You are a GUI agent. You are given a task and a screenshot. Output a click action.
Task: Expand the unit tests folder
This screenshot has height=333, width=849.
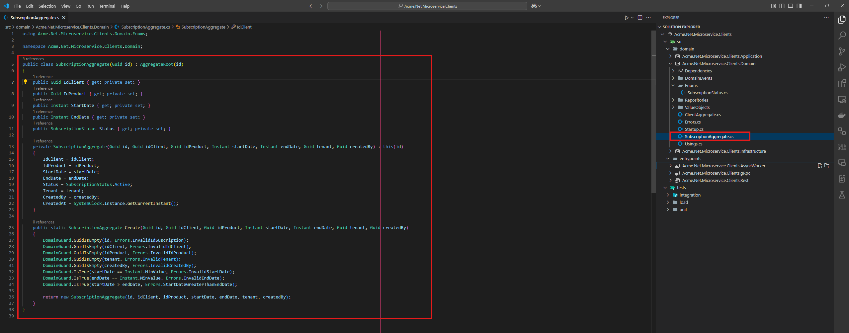[x=667, y=209]
